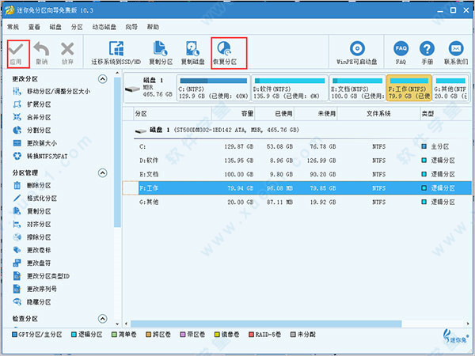Screen dimensions: 475x356
Task: Select E:文档 block in disk map
Action: point(357,88)
